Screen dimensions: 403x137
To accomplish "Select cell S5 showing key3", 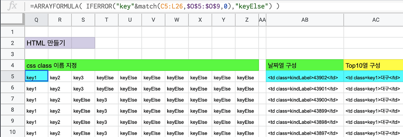I will (83, 76).
